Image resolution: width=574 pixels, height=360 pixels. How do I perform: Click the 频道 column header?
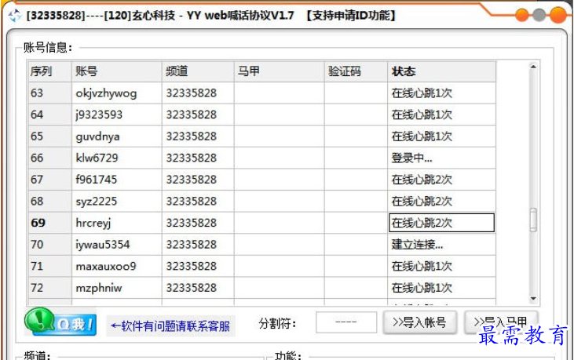[x=197, y=71]
